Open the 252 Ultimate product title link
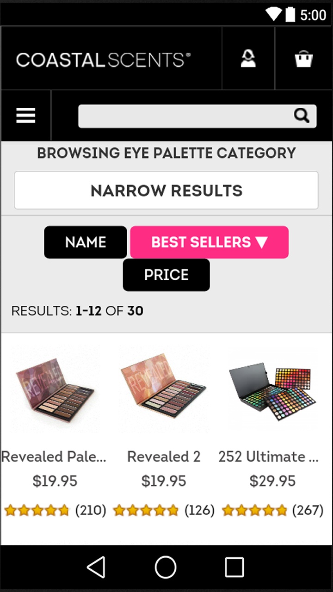This screenshot has height=592, width=333. coord(268,457)
